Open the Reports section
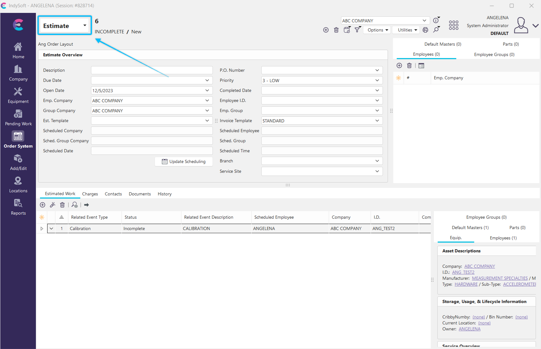Screen dimensions: 541x349 18,207
